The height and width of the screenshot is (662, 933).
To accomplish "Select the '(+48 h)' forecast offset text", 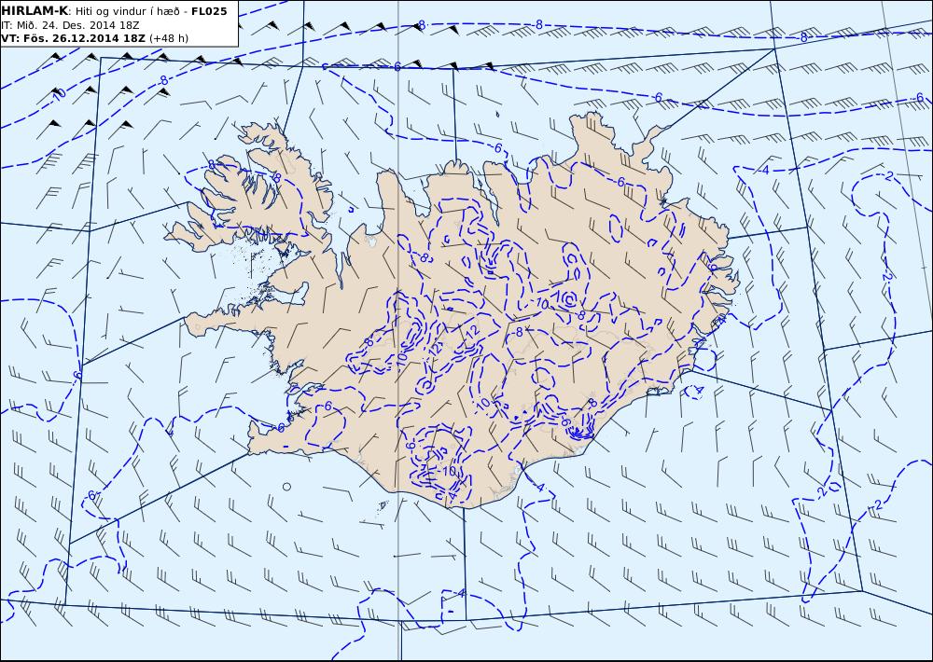I will click(x=168, y=38).
